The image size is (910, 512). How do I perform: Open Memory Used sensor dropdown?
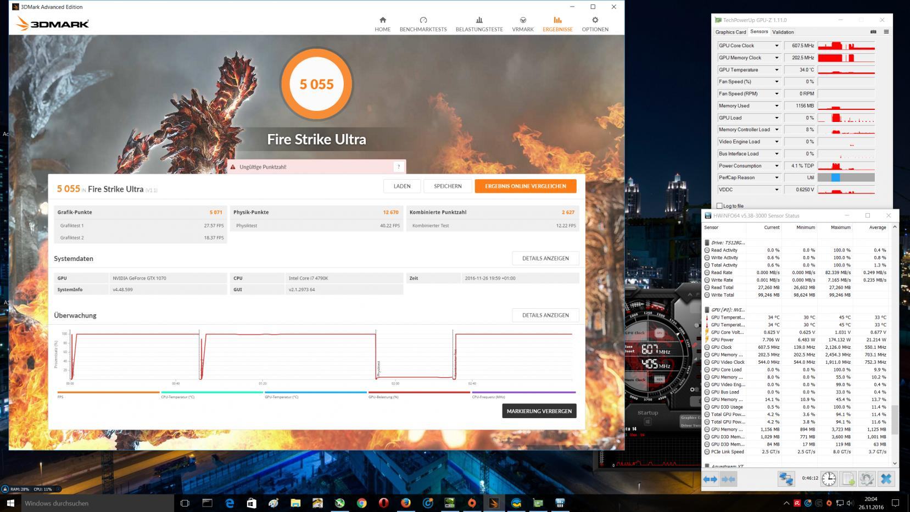(x=777, y=105)
